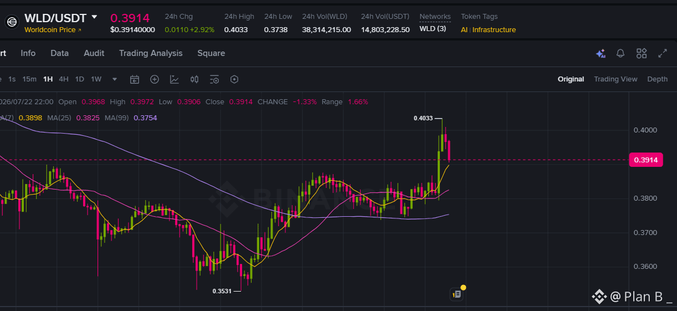The image size is (677, 311).
Task: Select the 15m time interval
Action: [x=29, y=79]
